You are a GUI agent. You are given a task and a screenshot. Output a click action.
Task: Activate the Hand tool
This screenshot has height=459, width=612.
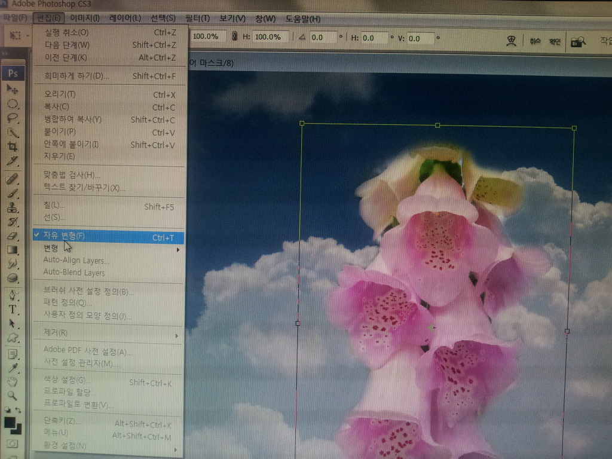(x=13, y=381)
